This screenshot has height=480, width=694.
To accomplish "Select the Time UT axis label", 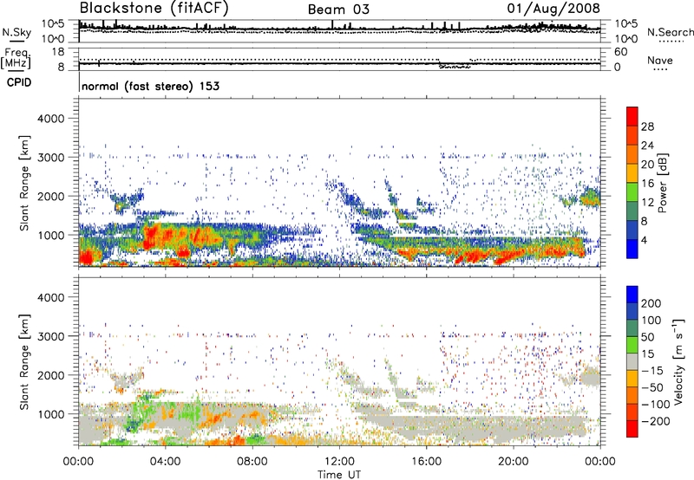I will click(x=339, y=475).
